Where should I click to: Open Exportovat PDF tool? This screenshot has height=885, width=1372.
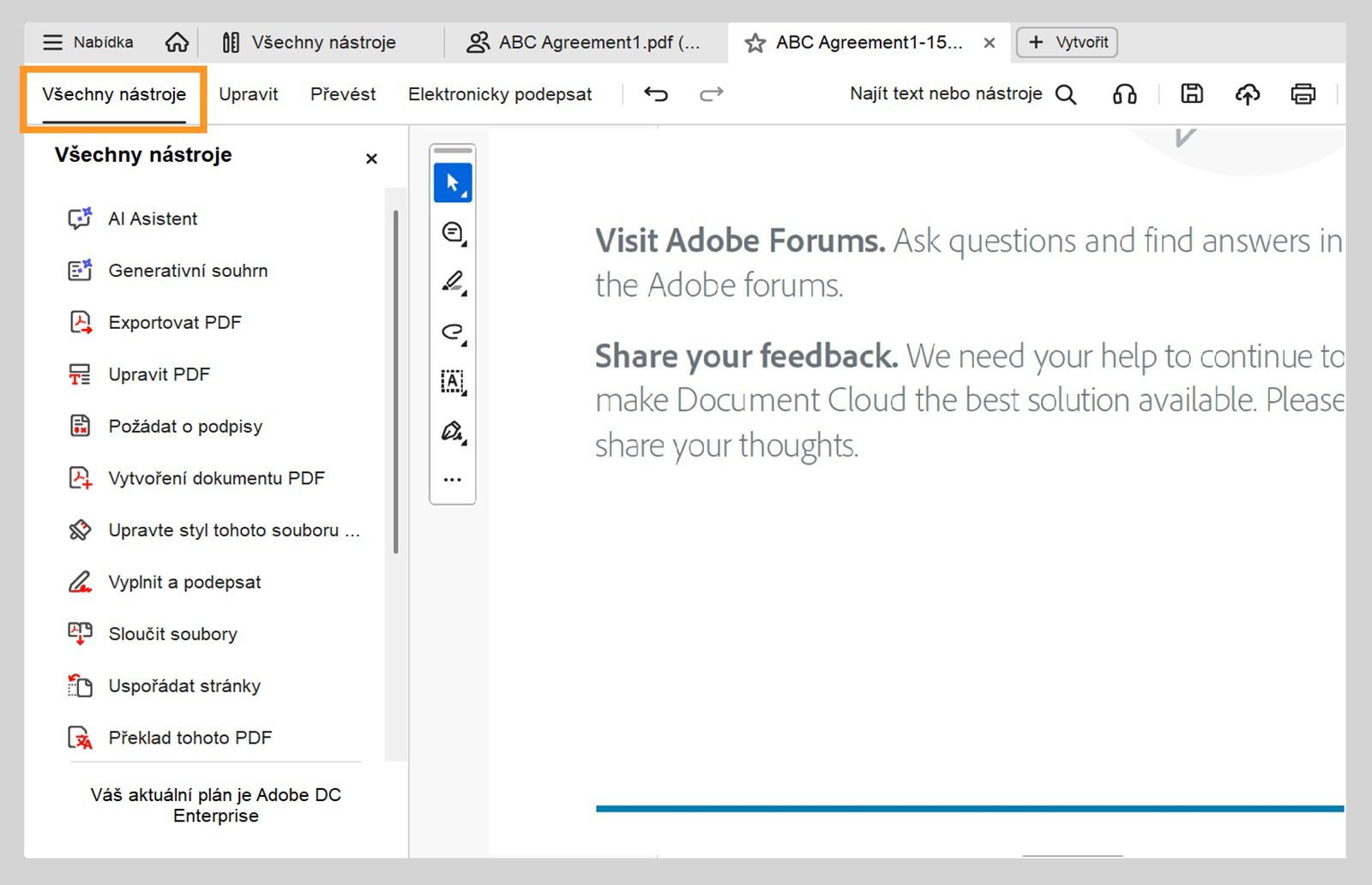[x=175, y=322]
